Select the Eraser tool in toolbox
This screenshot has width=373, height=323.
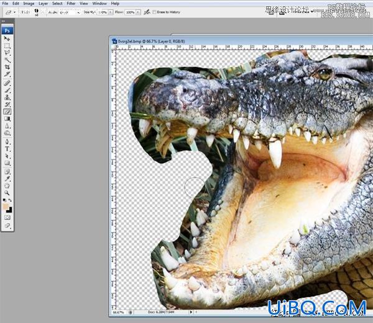[7, 112]
